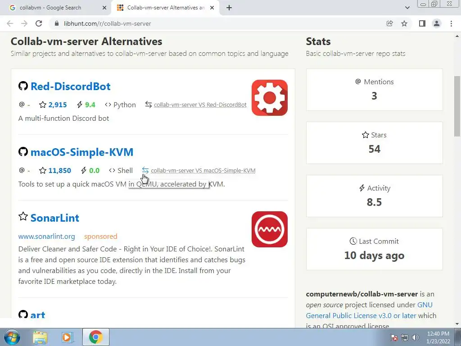461x346 pixels.
Task: Bookmark this page with the star
Action: pos(404,23)
